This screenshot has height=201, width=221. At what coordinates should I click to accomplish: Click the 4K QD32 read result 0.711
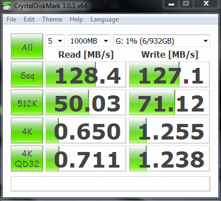[86, 158]
